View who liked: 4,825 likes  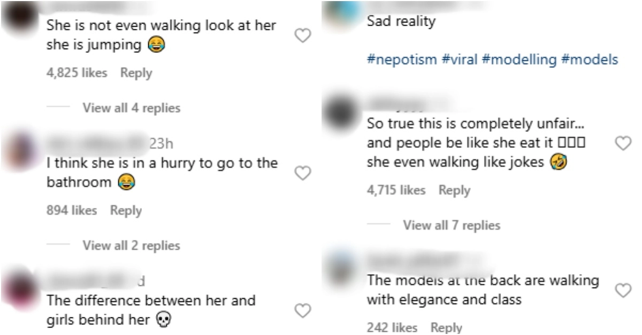pyautogui.click(x=77, y=73)
